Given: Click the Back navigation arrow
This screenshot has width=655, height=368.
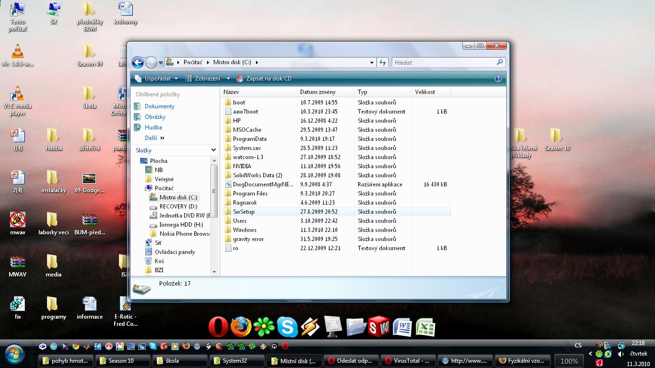Looking at the screenshot, I should 138,62.
